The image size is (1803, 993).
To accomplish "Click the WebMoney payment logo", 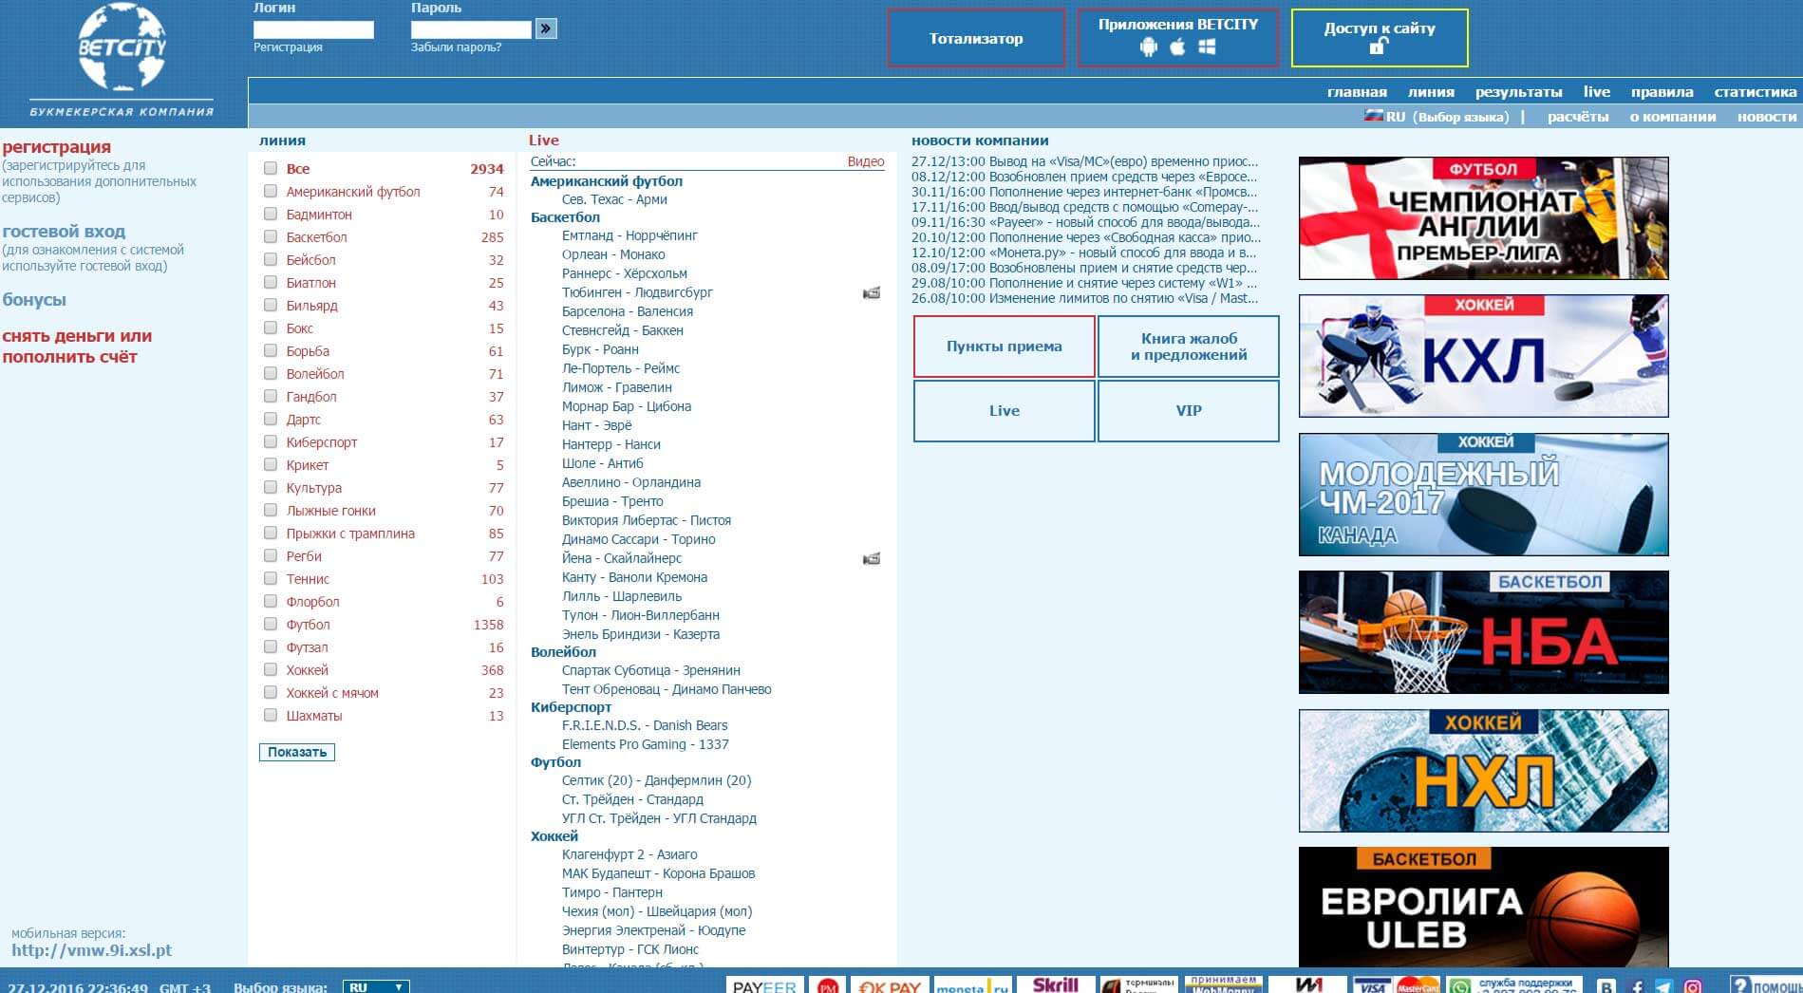I will click(1222, 984).
